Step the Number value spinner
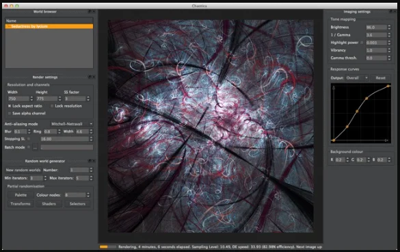This screenshot has height=252, width=400. click(91, 170)
